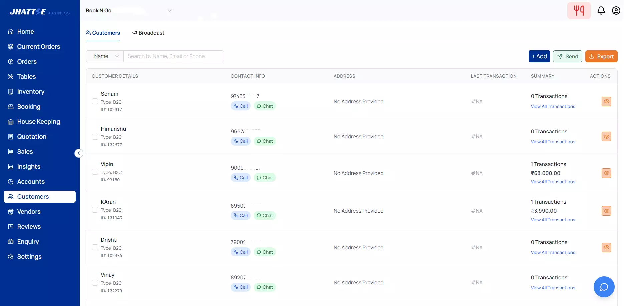This screenshot has height=306, width=624.
Task: Open the House Keeping section
Action: (x=38, y=122)
